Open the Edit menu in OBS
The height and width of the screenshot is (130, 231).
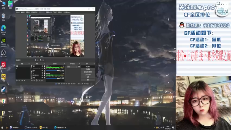point(23,12)
